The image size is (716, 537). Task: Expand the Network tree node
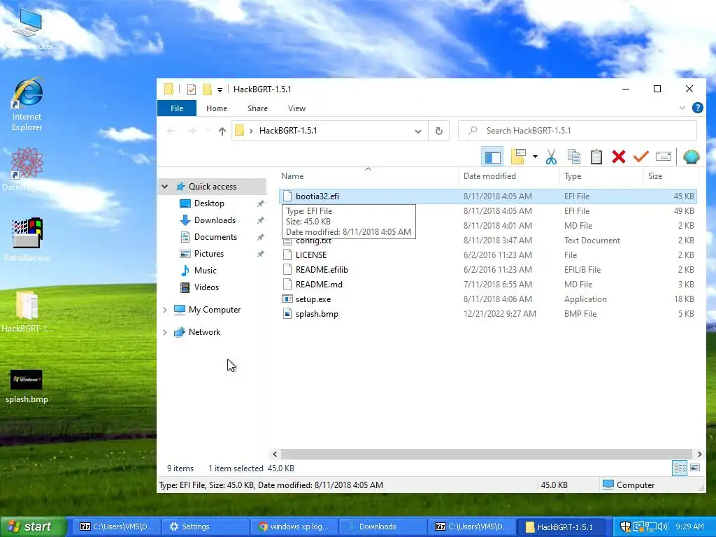165,332
